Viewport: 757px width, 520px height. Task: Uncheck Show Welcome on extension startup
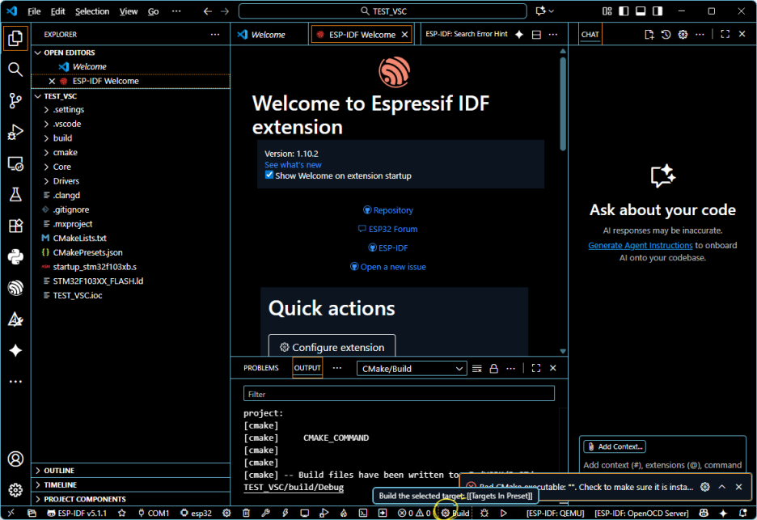(x=269, y=175)
